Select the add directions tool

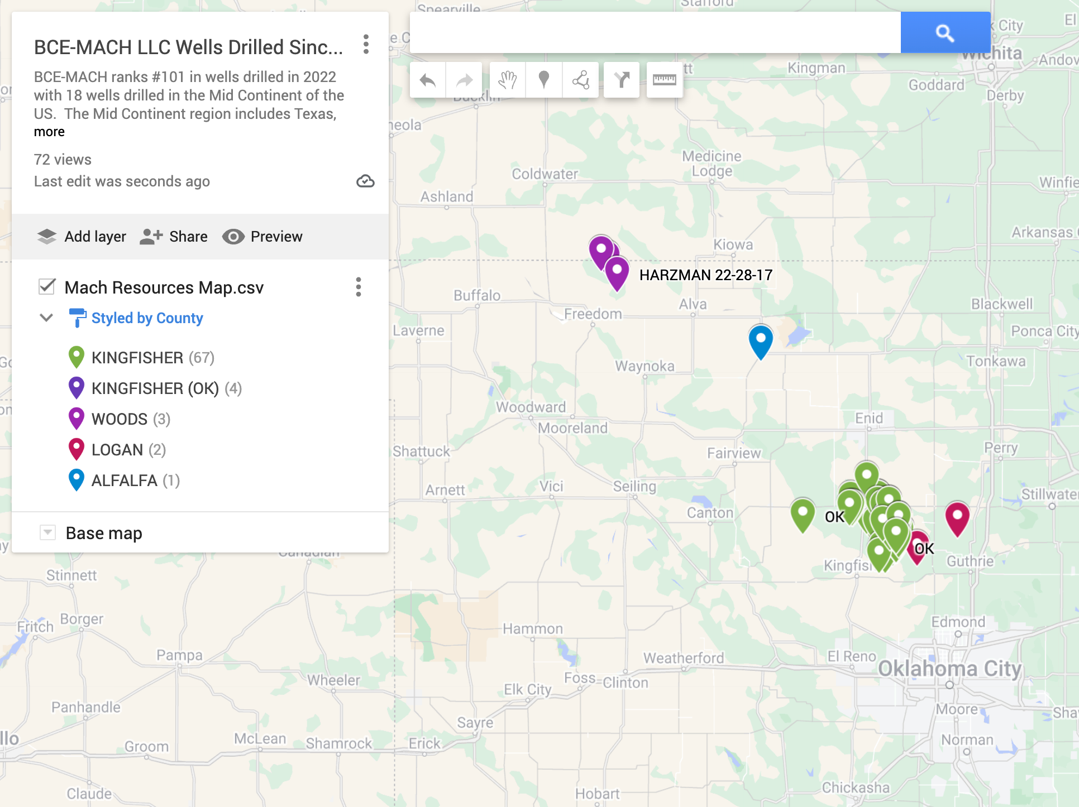pyautogui.click(x=622, y=80)
